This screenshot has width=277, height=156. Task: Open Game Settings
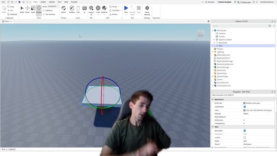[147, 10]
